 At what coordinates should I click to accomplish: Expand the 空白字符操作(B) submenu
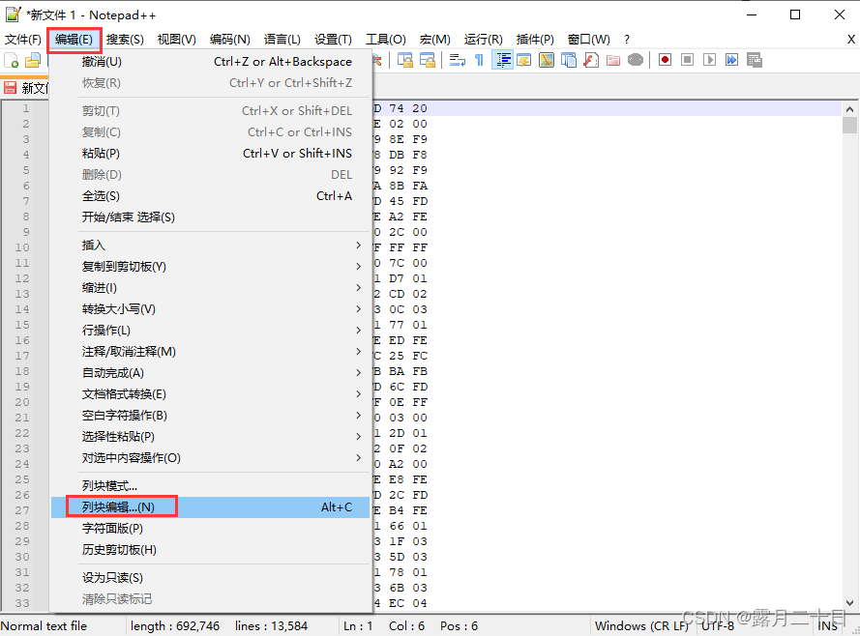tap(211, 416)
